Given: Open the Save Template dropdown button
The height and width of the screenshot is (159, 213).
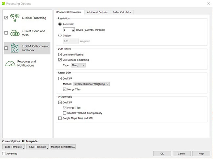Looking at the screenshot, I should click(37, 147).
